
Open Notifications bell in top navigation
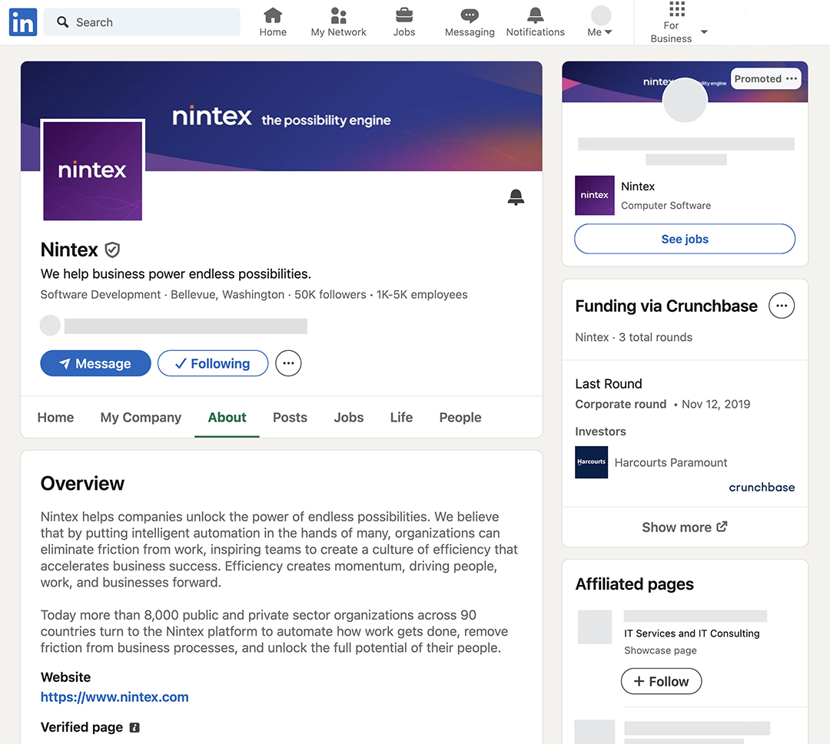coord(536,15)
